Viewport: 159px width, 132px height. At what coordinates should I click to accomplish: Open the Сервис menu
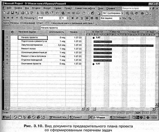(x=58, y=8)
